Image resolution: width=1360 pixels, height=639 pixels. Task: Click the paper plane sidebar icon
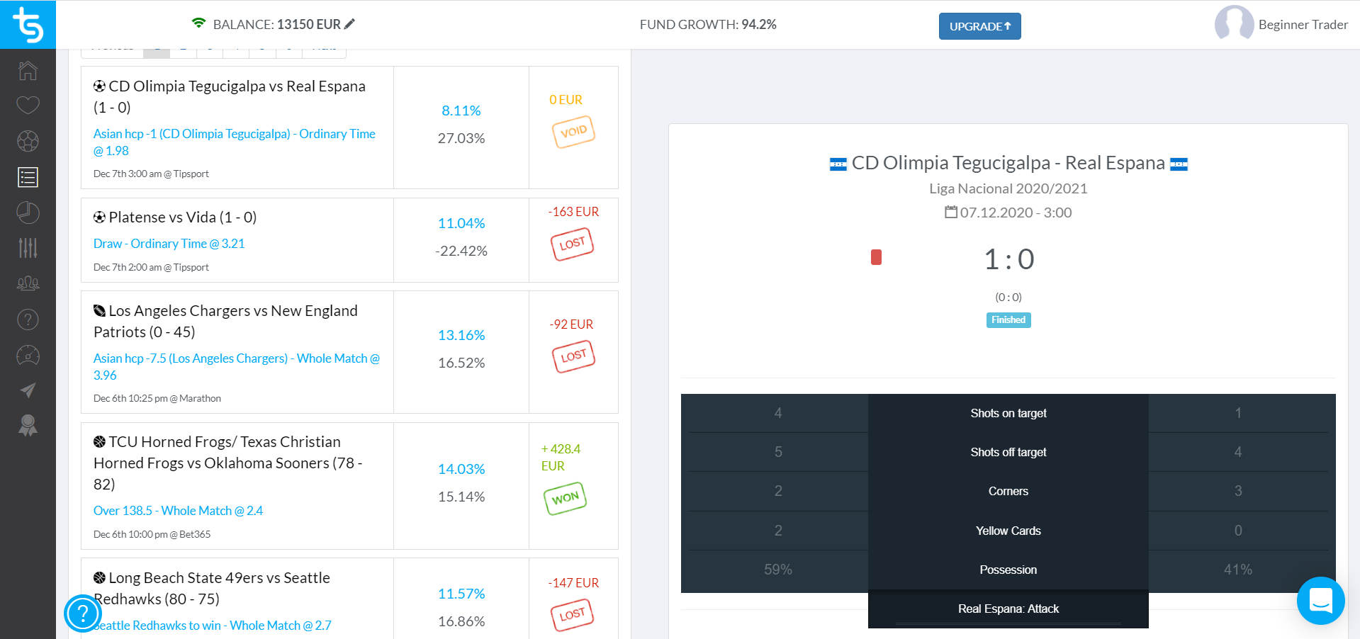coord(28,390)
